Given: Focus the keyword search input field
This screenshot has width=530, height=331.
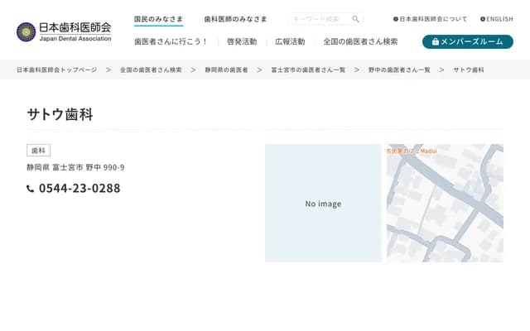Looking at the screenshot, I should 319,19.
